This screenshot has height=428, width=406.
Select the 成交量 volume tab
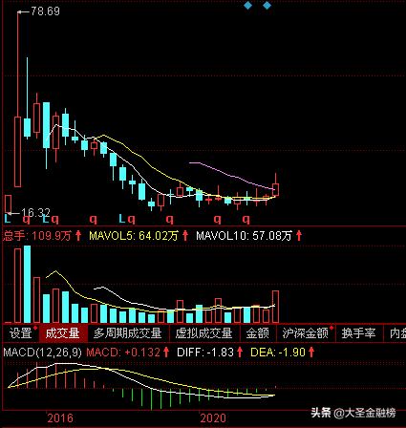[x=63, y=333]
